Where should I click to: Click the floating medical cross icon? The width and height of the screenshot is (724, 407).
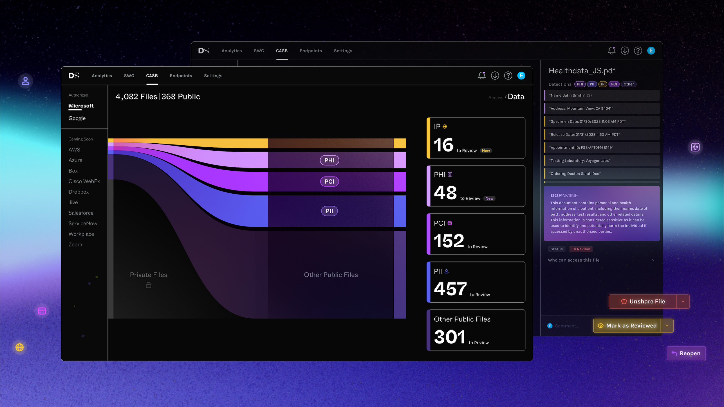(695, 147)
